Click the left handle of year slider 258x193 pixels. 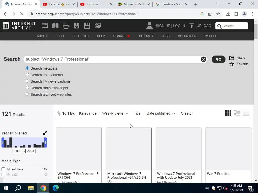point(3,142)
